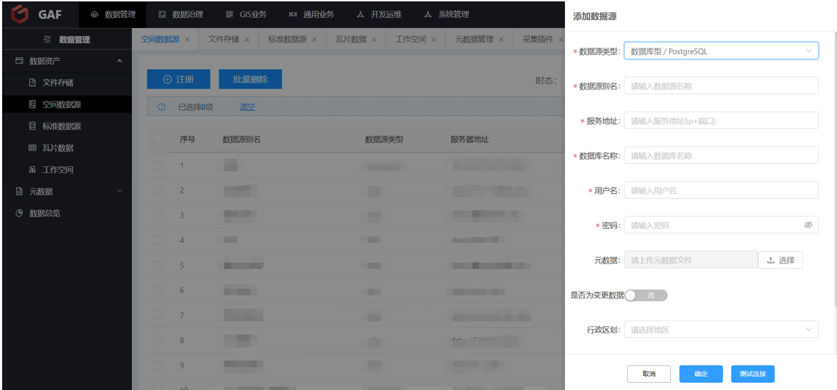
Task: Switch to the 元数据管理 tab
Action: pos(474,39)
